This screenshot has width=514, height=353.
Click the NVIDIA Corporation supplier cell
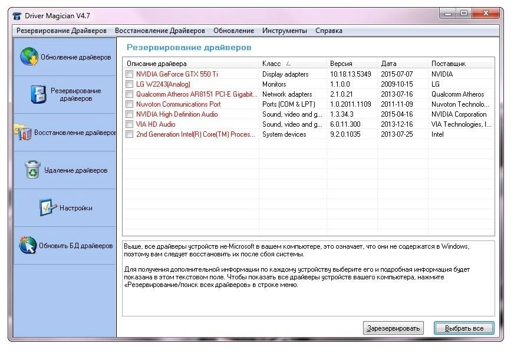459,114
